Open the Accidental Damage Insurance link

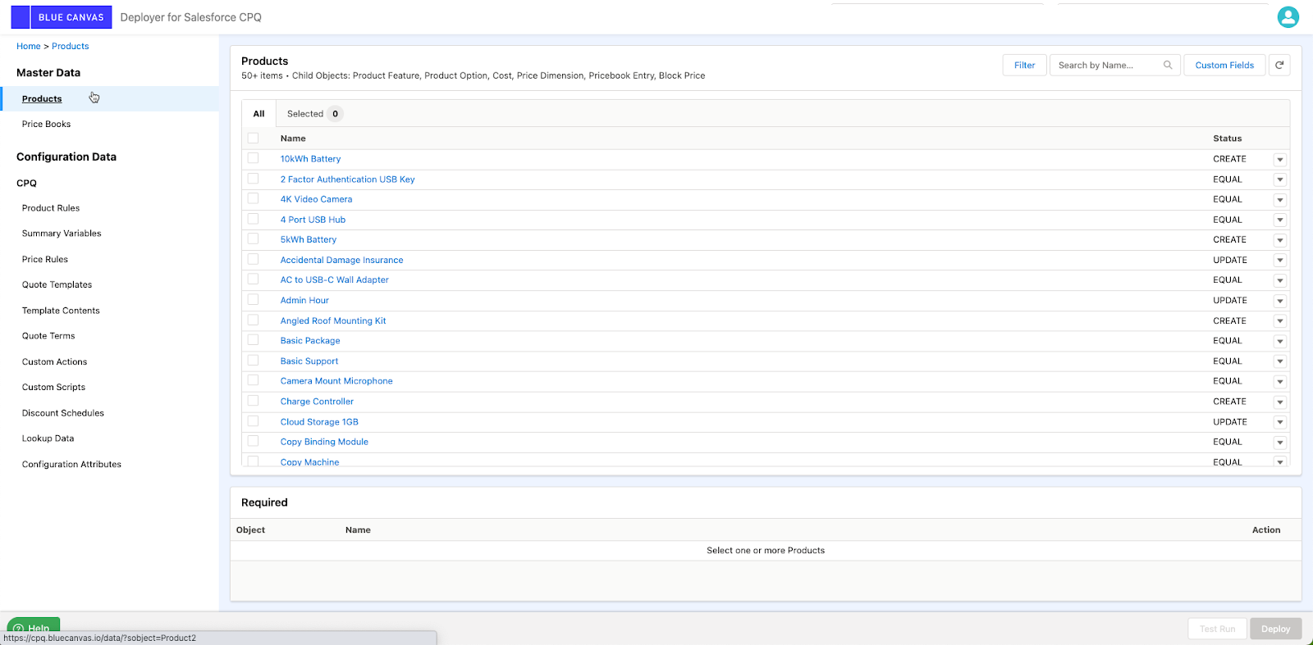tap(342, 260)
